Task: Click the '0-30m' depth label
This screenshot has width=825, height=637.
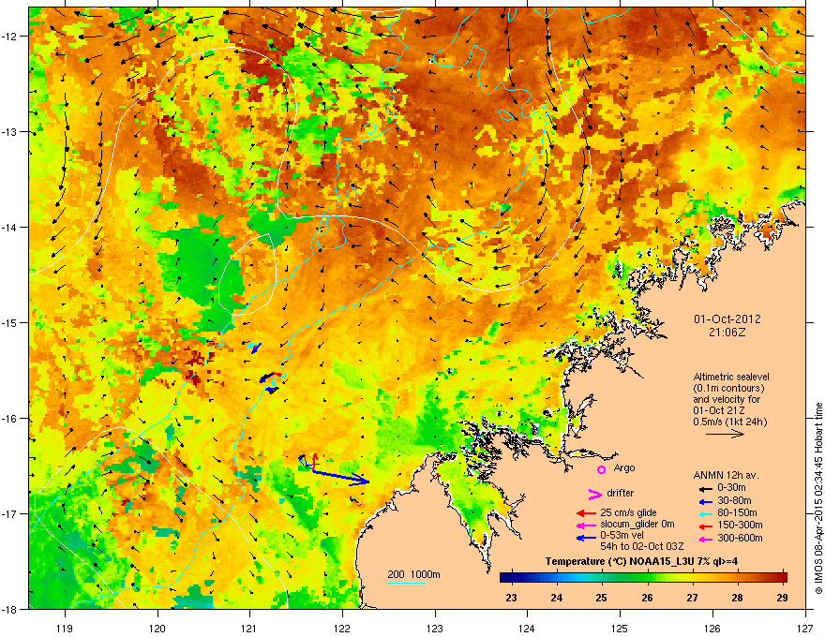Action: [732, 488]
